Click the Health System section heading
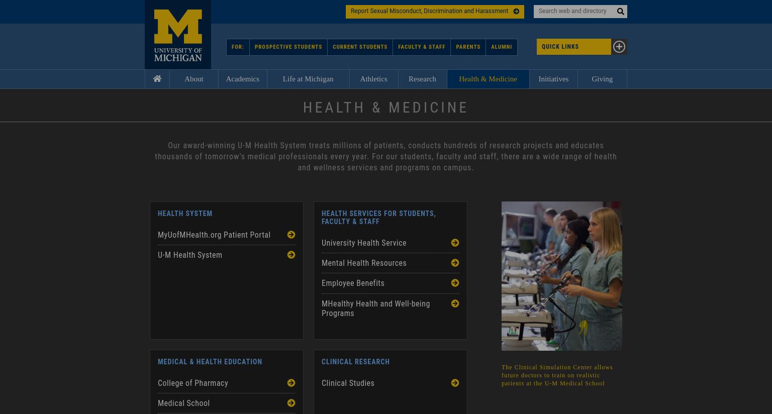The width and height of the screenshot is (772, 414). (185, 214)
